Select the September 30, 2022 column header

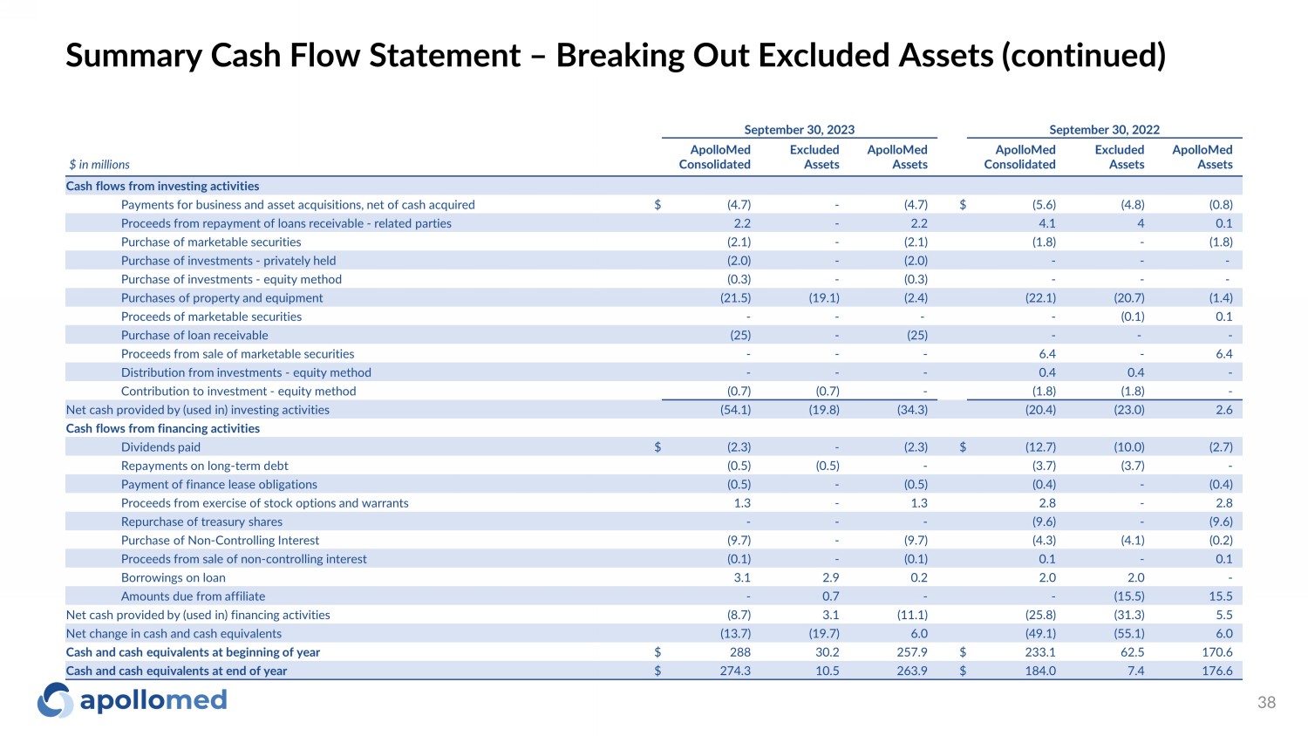click(x=1104, y=130)
